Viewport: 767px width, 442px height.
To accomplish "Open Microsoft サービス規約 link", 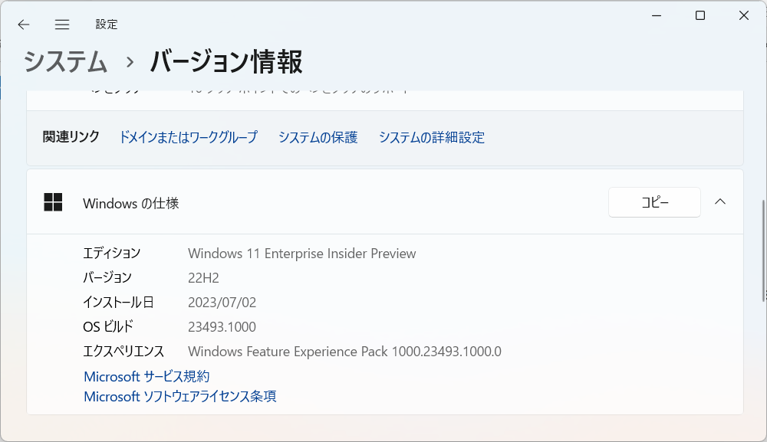I will (x=146, y=377).
